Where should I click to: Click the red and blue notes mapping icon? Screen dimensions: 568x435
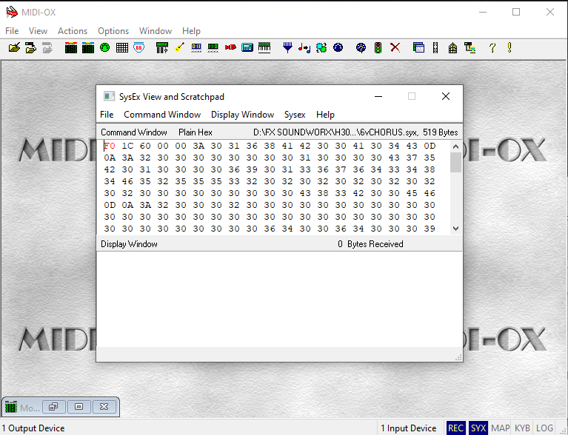pyautogui.click(x=304, y=47)
